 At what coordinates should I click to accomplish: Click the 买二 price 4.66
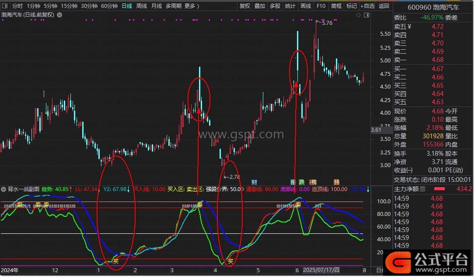(x=437, y=77)
